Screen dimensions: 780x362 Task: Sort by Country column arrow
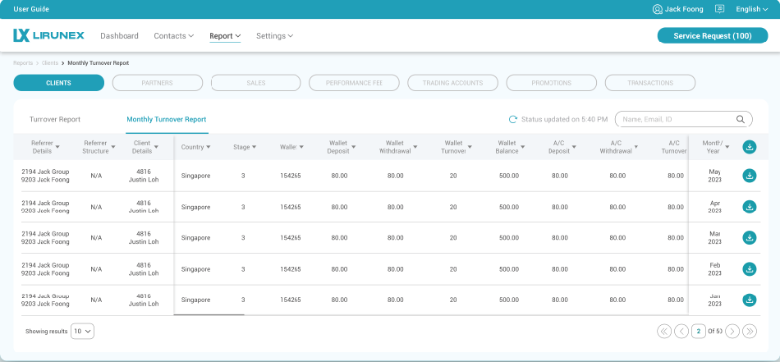pos(209,147)
